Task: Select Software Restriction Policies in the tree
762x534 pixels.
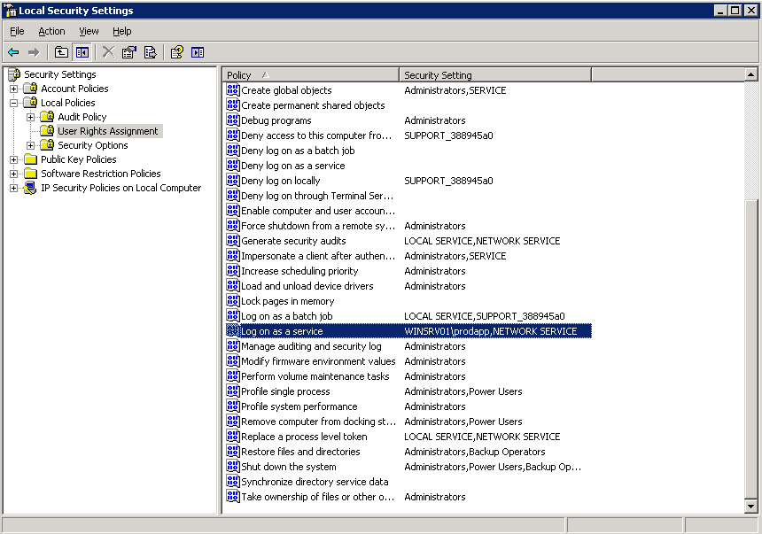Action: tap(100, 174)
